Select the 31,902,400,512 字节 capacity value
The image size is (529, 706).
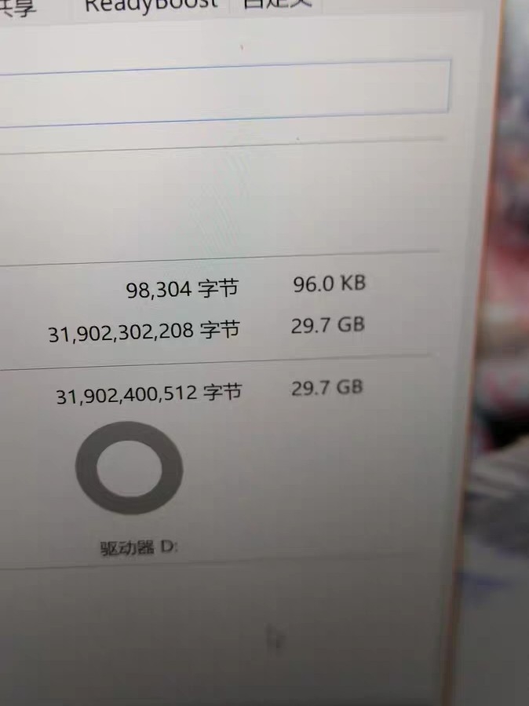tap(149, 394)
